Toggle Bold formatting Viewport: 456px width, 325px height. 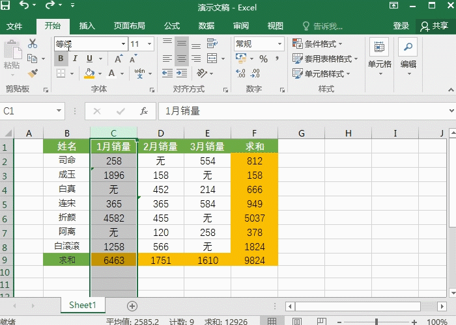click(x=61, y=58)
